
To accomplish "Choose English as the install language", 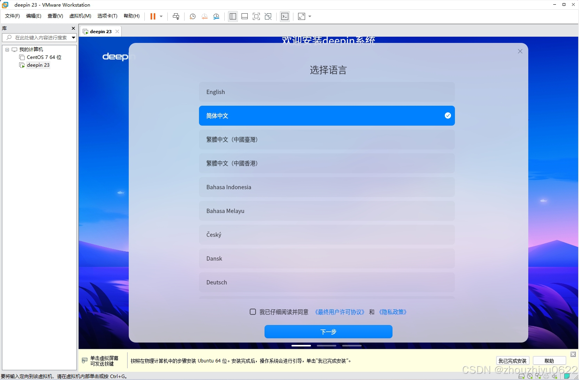I will (327, 92).
